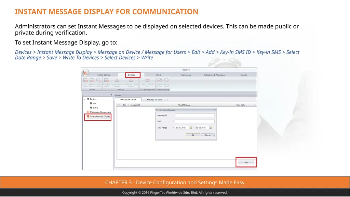350x197 pixels.
Task: Pin the left navigation panel
Action: (111, 95)
